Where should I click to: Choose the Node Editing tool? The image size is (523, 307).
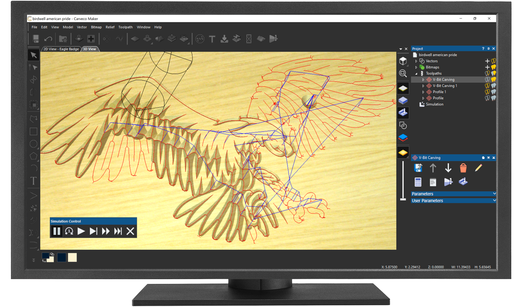tap(33, 67)
